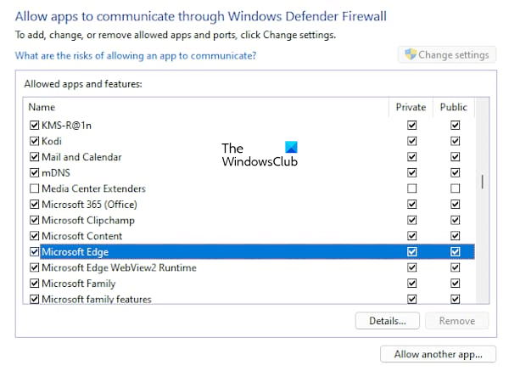Screen dimensions: 509x371
Task: Toggle Private checkbox for Media Center Extenders
Action: (411, 188)
